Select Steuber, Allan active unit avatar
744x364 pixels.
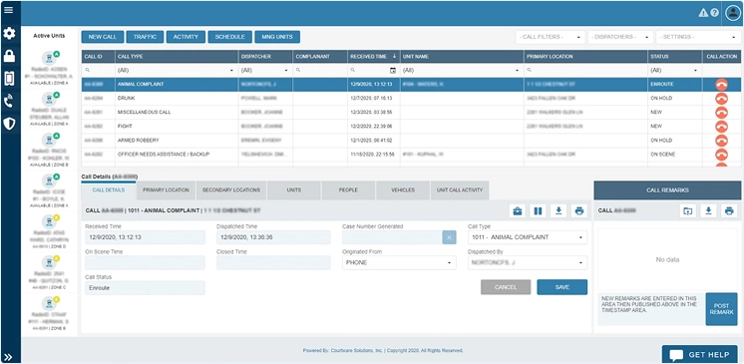pos(49,99)
